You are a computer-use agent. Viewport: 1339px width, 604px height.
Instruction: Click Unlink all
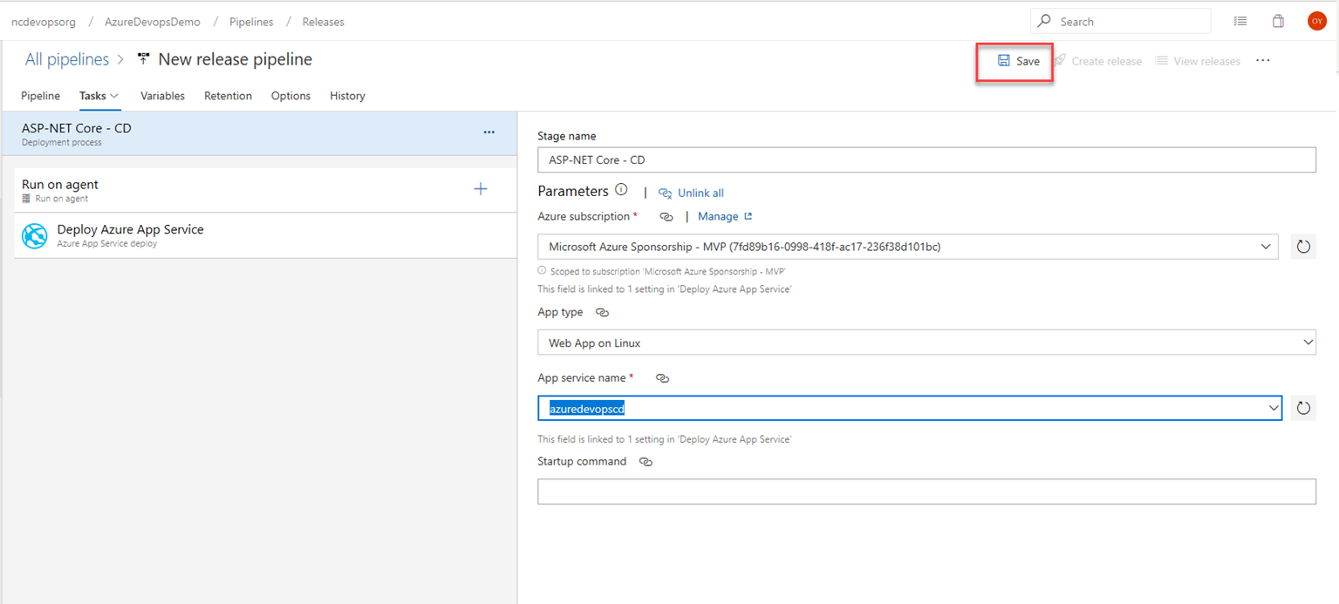pyautogui.click(x=691, y=193)
